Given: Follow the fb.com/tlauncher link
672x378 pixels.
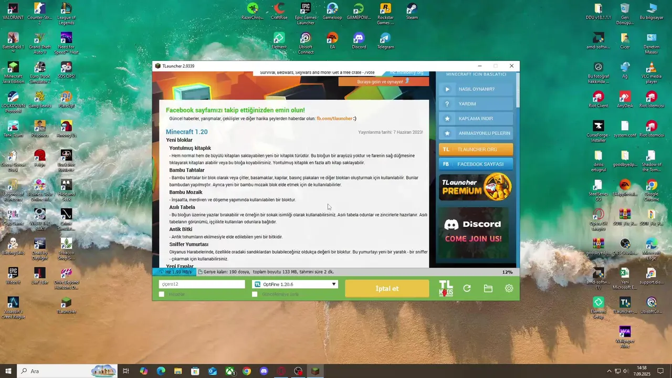Looking at the screenshot, I should [334, 119].
